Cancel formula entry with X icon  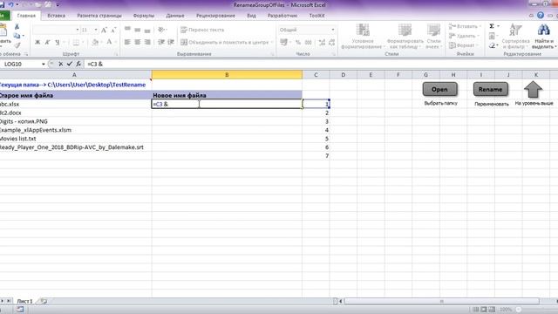pos(60,64)
